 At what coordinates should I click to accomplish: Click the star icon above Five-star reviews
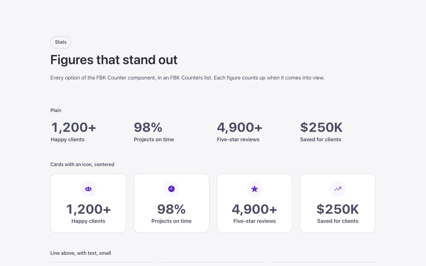click(x=255, y=189)
